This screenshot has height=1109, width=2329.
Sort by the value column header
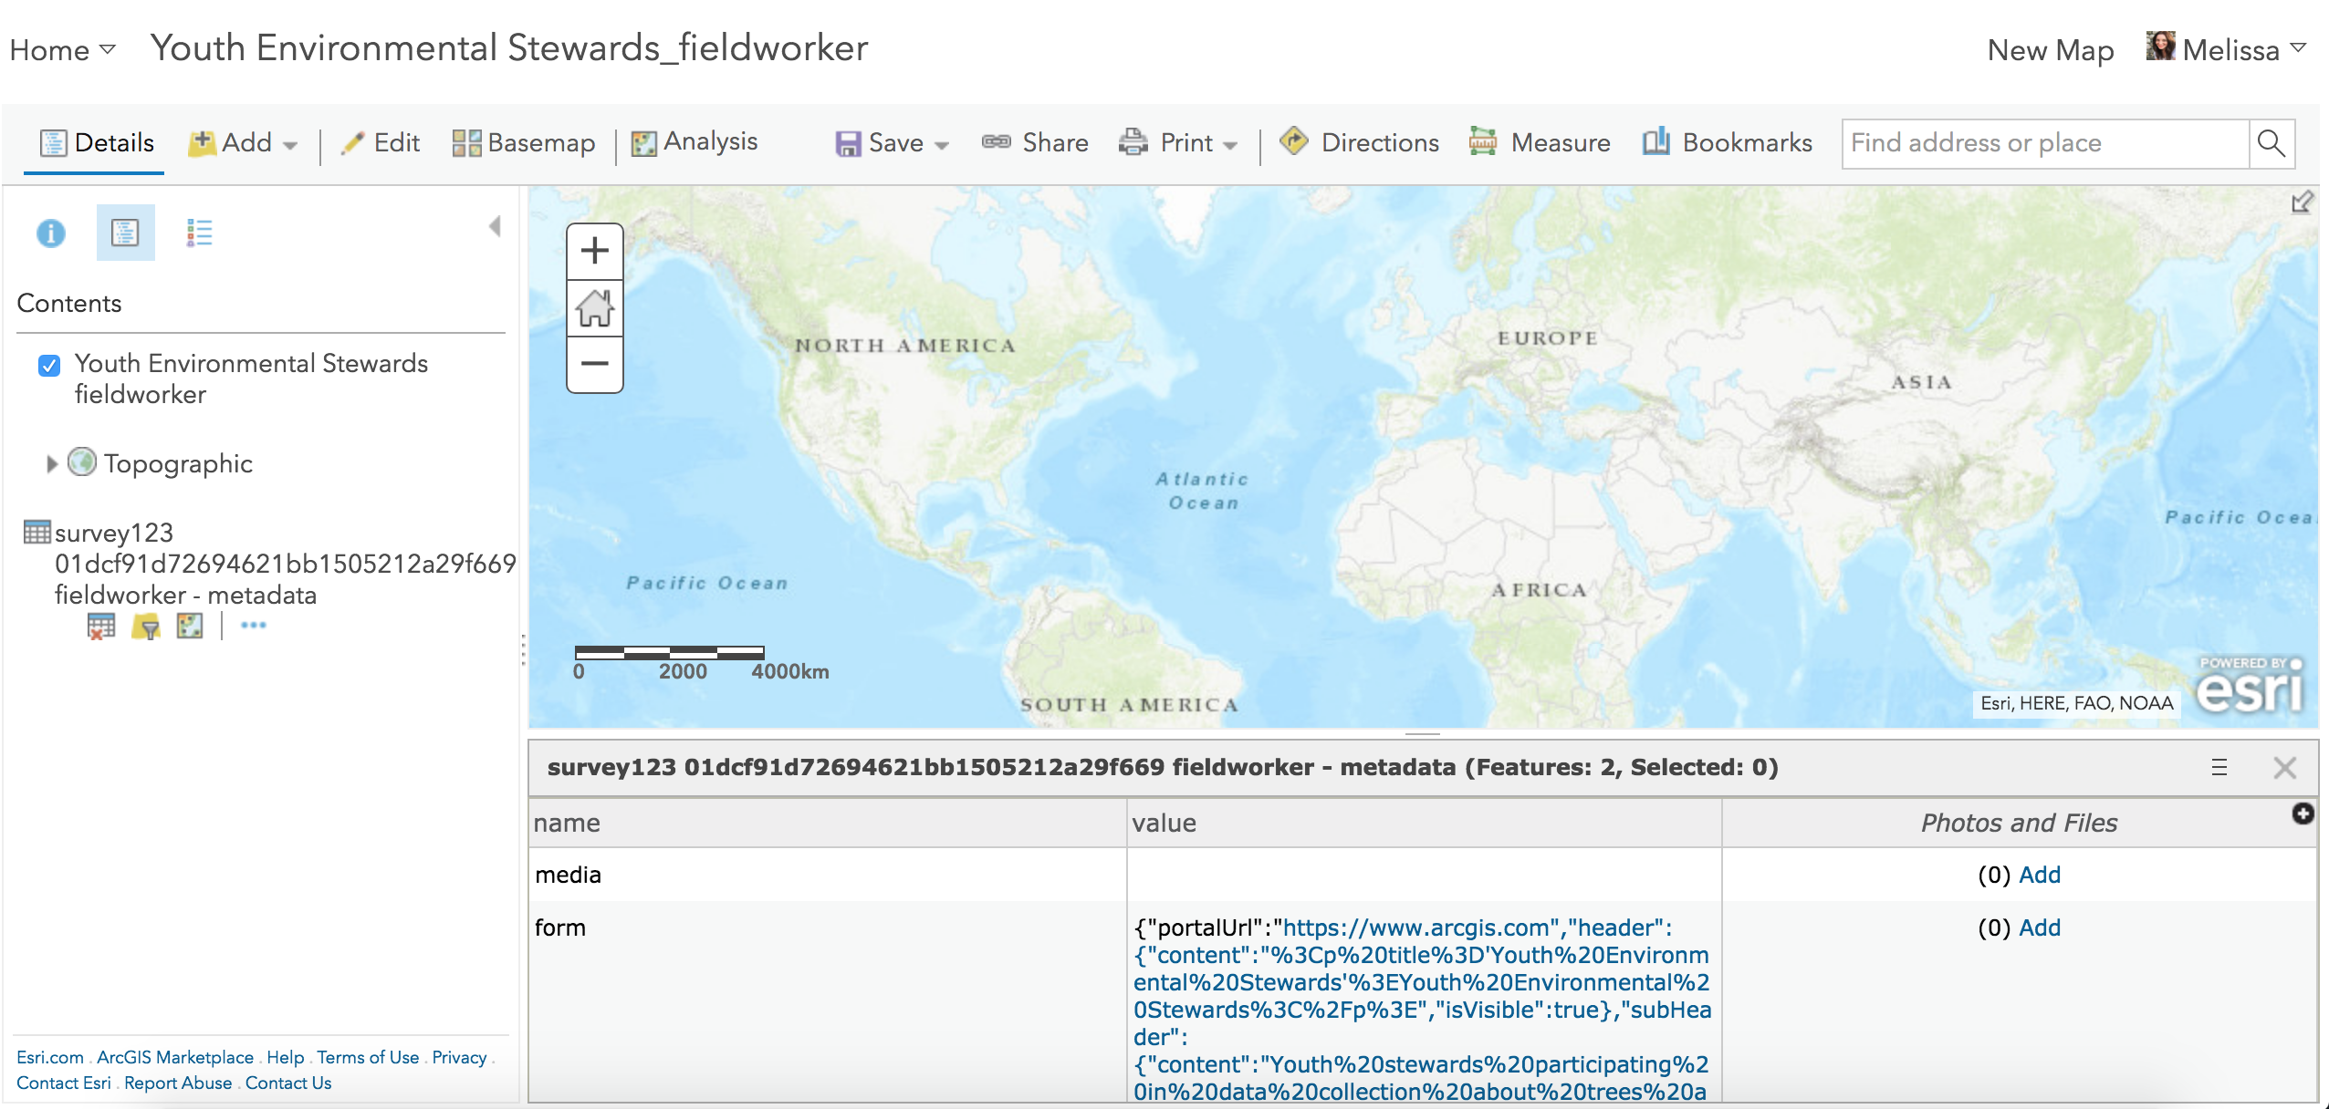[1425, 823]
